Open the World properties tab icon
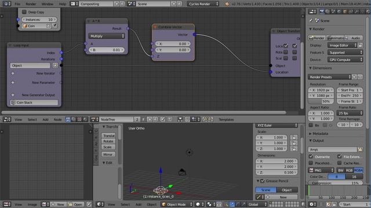 (x=339, y=12)
